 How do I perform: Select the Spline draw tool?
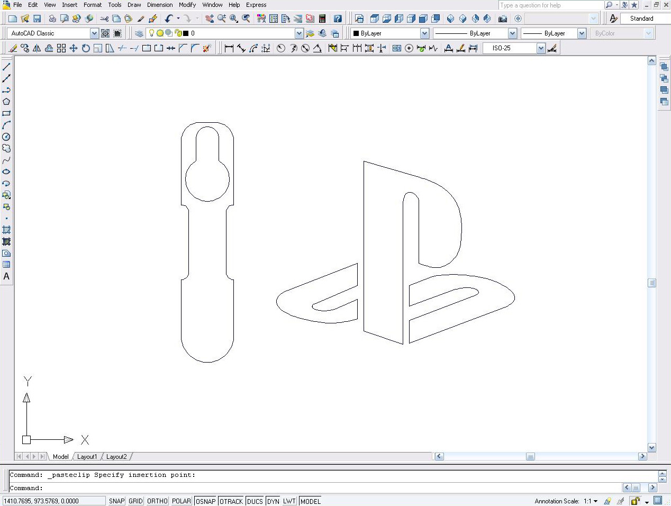6,160
